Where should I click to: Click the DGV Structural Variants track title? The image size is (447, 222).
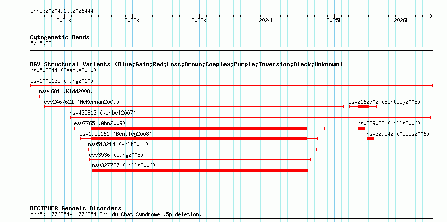click(x=186, y=64)
